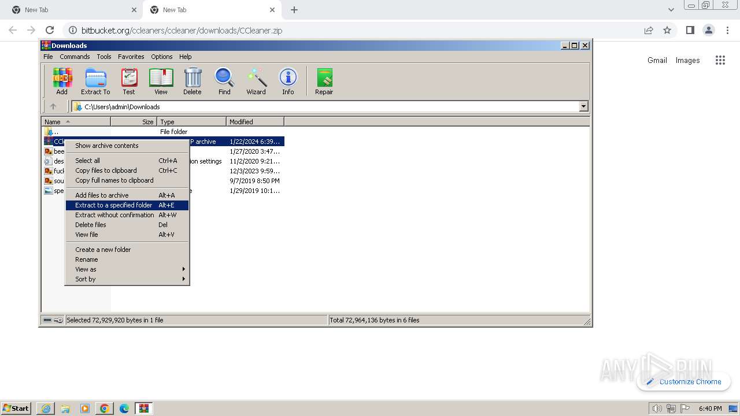Click the 12/3/2023 9:59 modified date

click(x=254, y=171)
